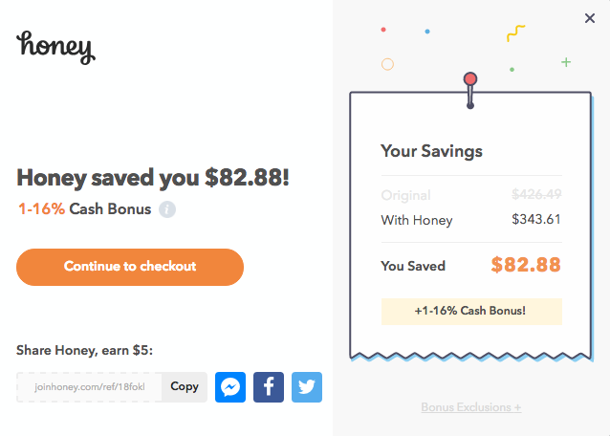Click the green plus confetti decoration
The image size is (610, 436).
[x=566, y=62]
